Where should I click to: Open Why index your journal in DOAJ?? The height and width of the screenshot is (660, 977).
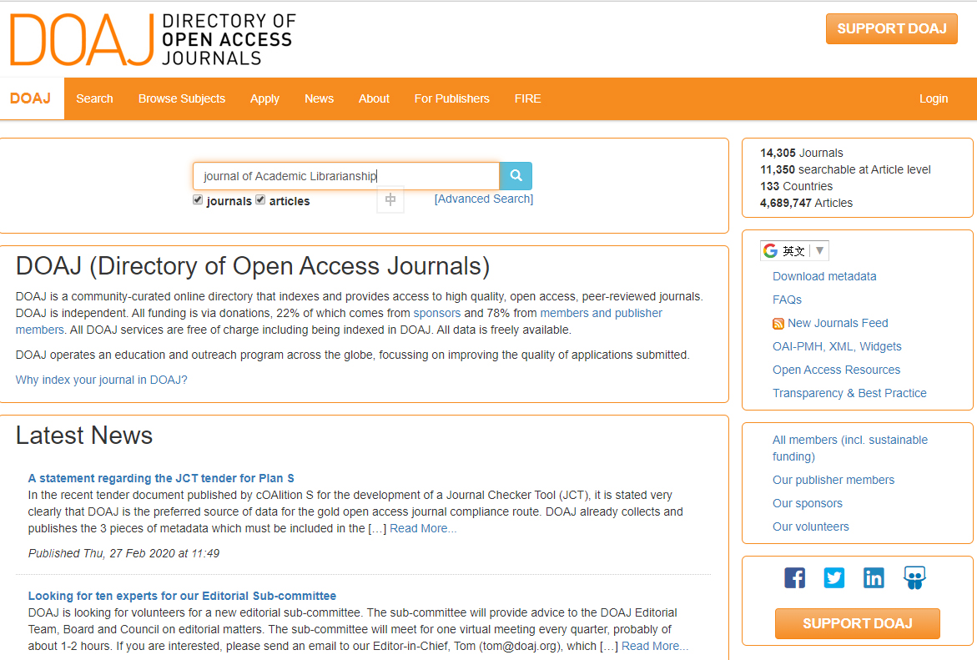102,380
